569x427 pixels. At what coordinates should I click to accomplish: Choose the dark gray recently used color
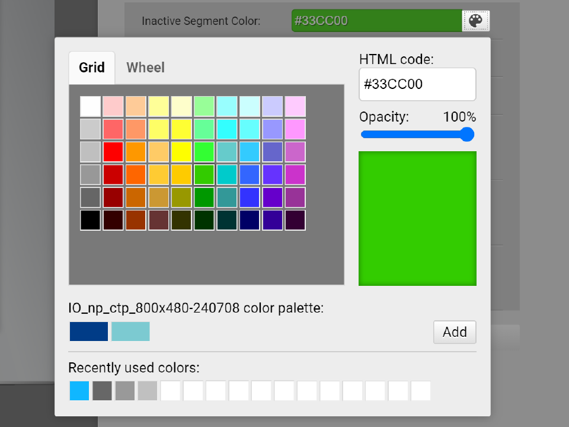[x=102, y=391]
